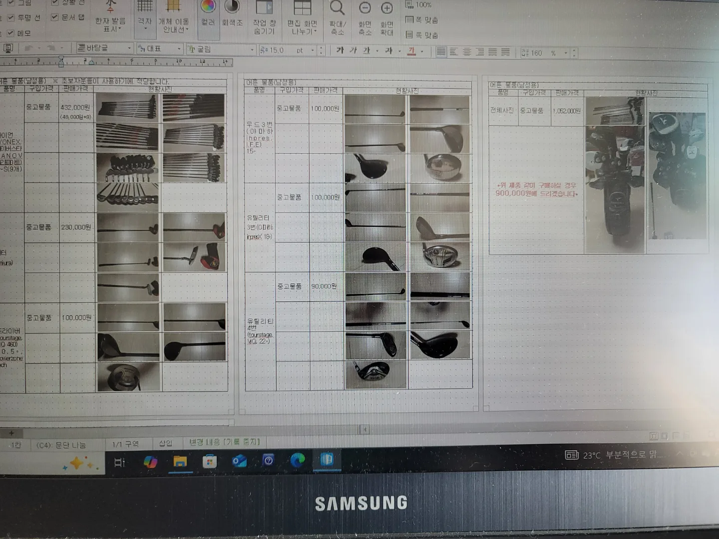719x539 pixels.
Task: Click 변경 내용 [기록 중지] status item
Action: [224, 442]
